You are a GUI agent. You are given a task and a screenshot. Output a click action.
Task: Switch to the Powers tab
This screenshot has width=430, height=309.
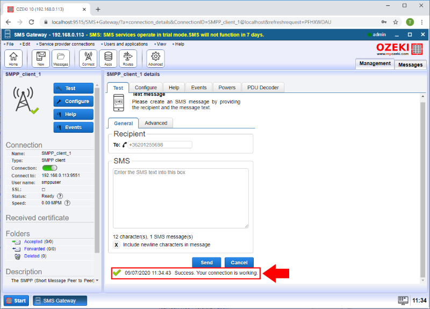click(x=227, y=88)
